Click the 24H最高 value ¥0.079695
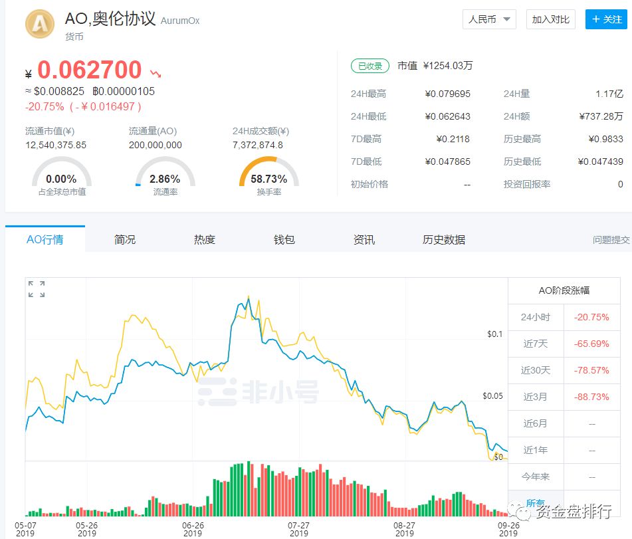 click(447, 94)
